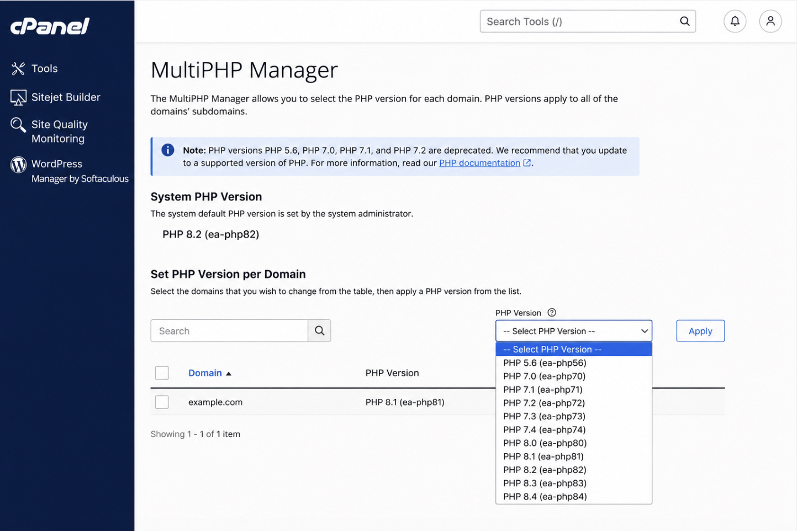This screenshot has height=531, width=797.
Task: Open the PHP documentation link
Action: [x=479, y=163]
